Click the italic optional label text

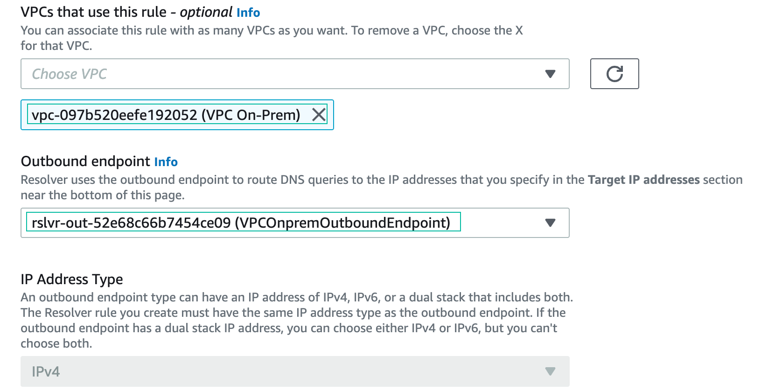[x=206, y=12]
